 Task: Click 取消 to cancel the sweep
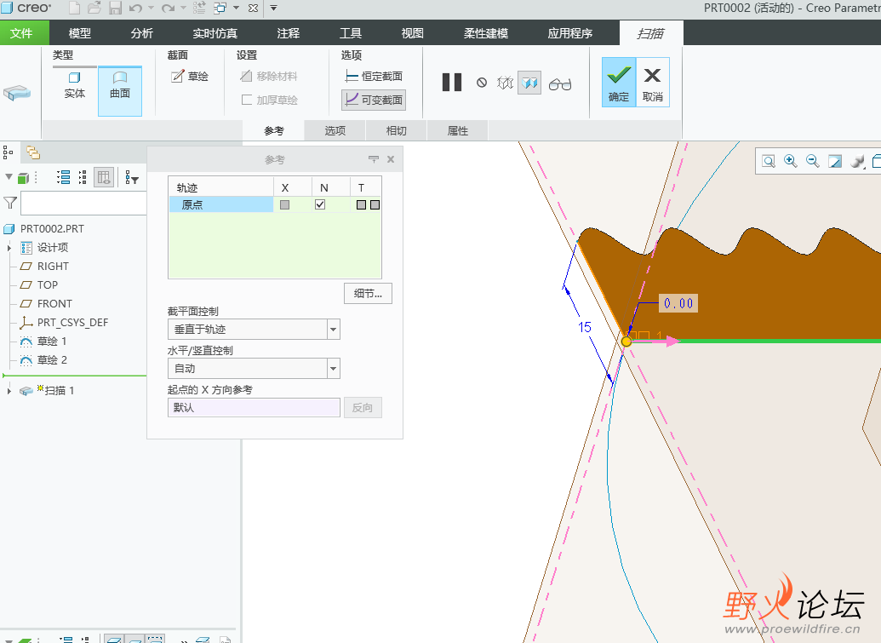coord(652,82)
